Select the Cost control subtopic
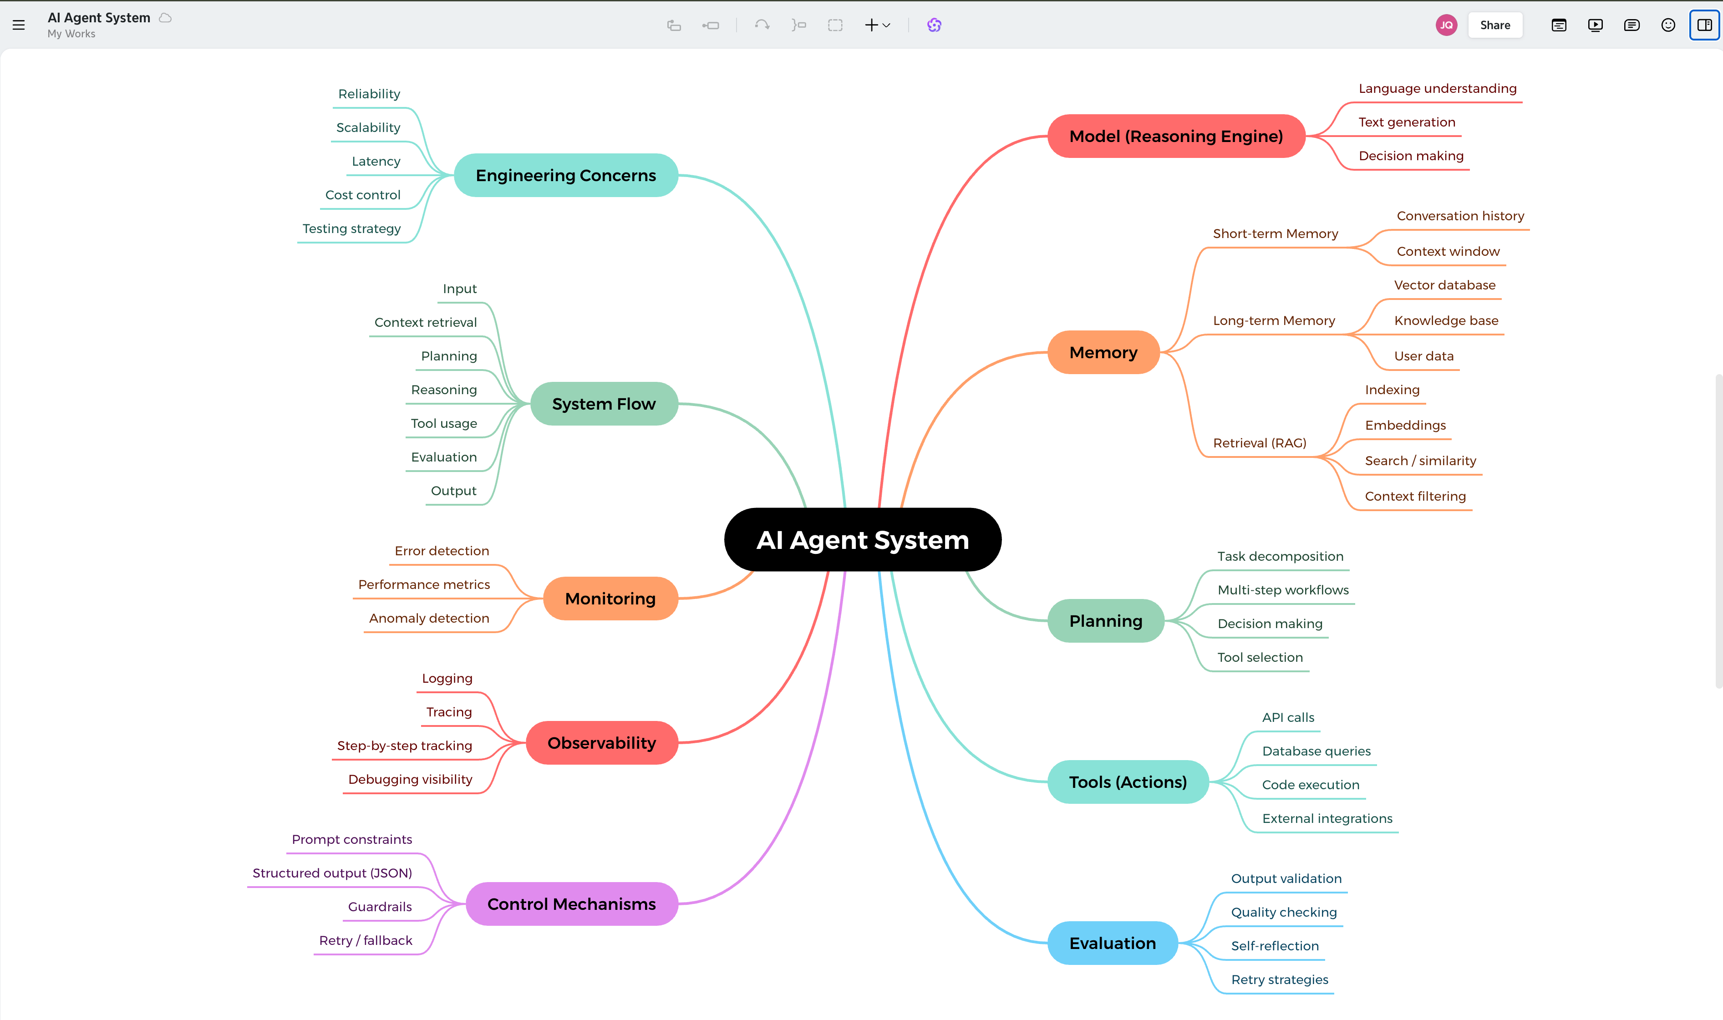The width and height of the screenshot is (1723, 1020). tap(362, 195)
